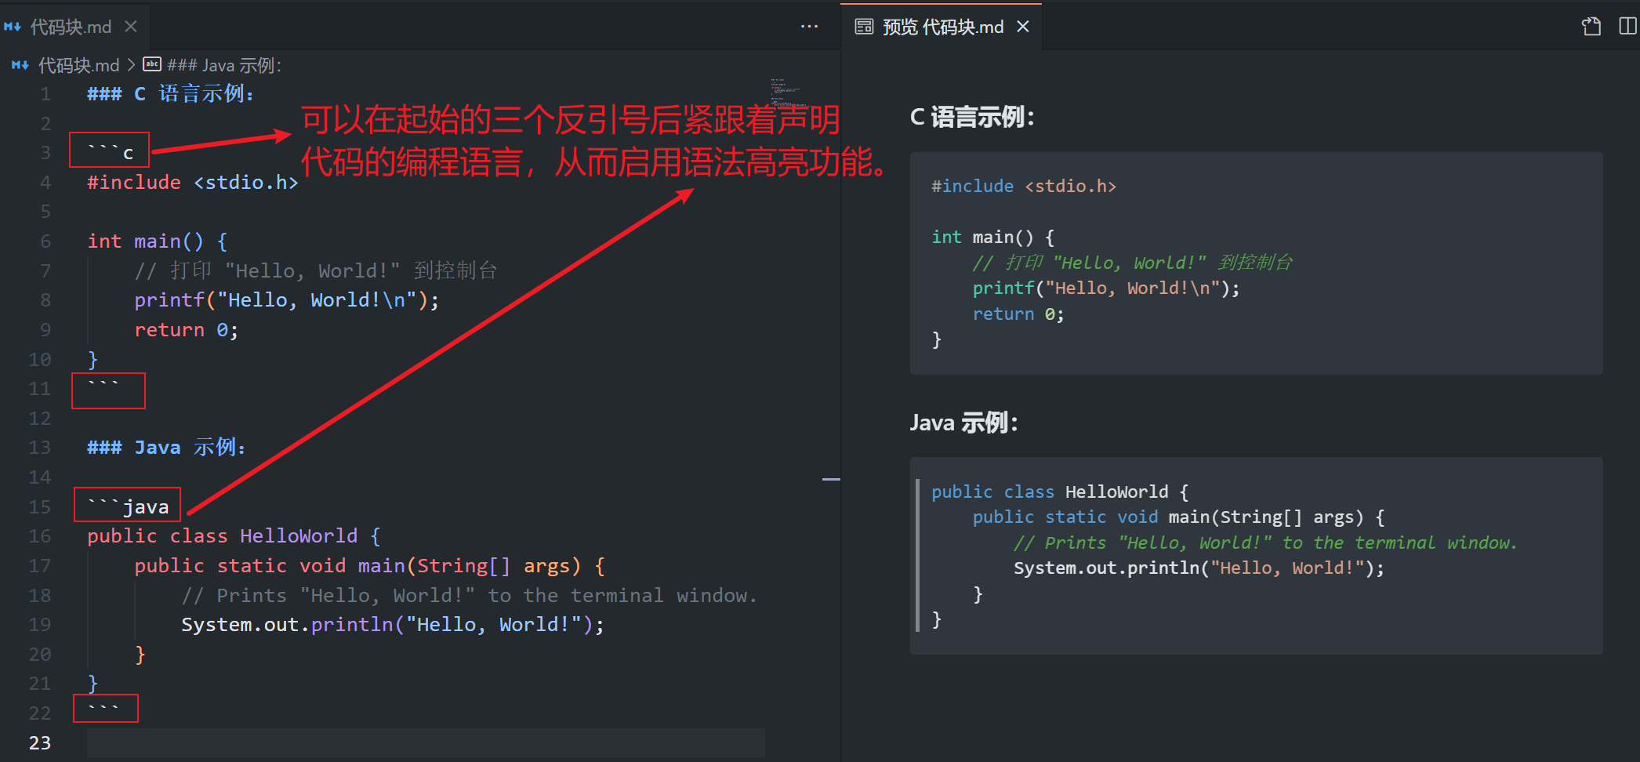Click the ```c fence line in editor
Image resolution: width=1640 pixels, height=762 pixels.
pyautogui.click(x=111, y=153)
